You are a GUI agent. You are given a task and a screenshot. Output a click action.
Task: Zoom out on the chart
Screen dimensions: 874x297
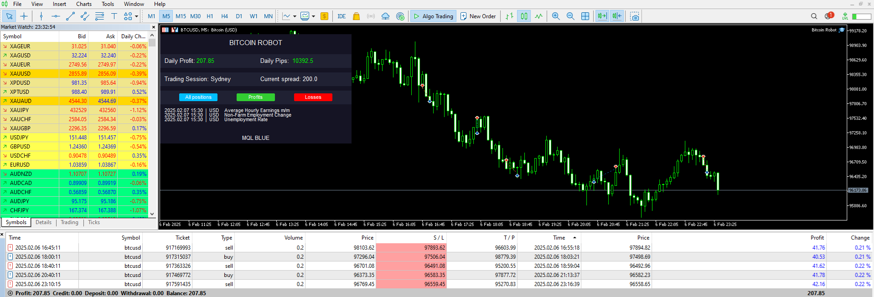pyautogui.click(x=570, y=16)
